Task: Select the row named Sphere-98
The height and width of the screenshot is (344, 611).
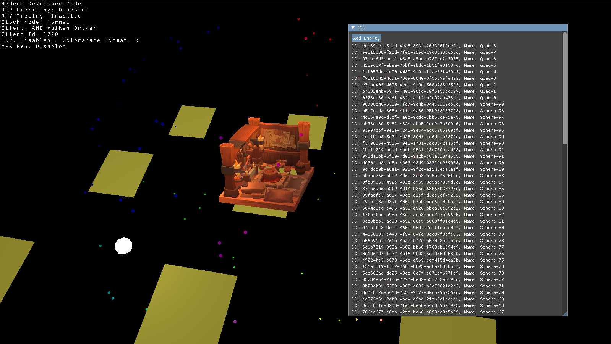Action: (428, 111)
